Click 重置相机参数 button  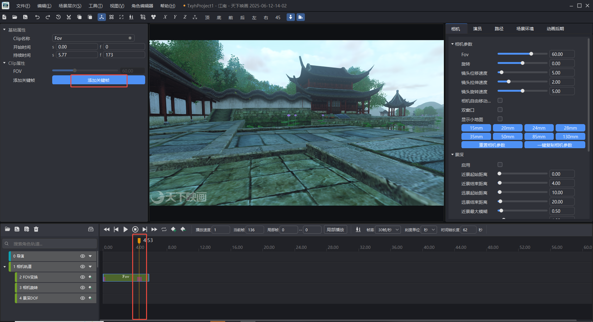pyautogui.click(x=492, y=145)
